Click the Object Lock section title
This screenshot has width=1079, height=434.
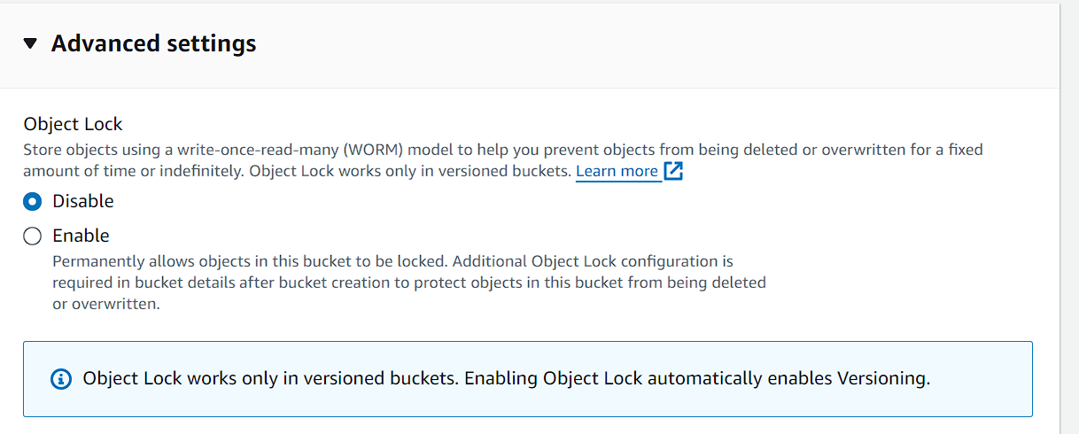point(74,124)
